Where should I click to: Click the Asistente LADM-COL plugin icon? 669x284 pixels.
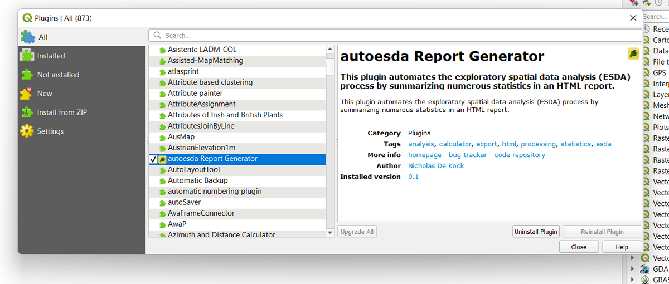pyautogui.click(x=162, y=50)
